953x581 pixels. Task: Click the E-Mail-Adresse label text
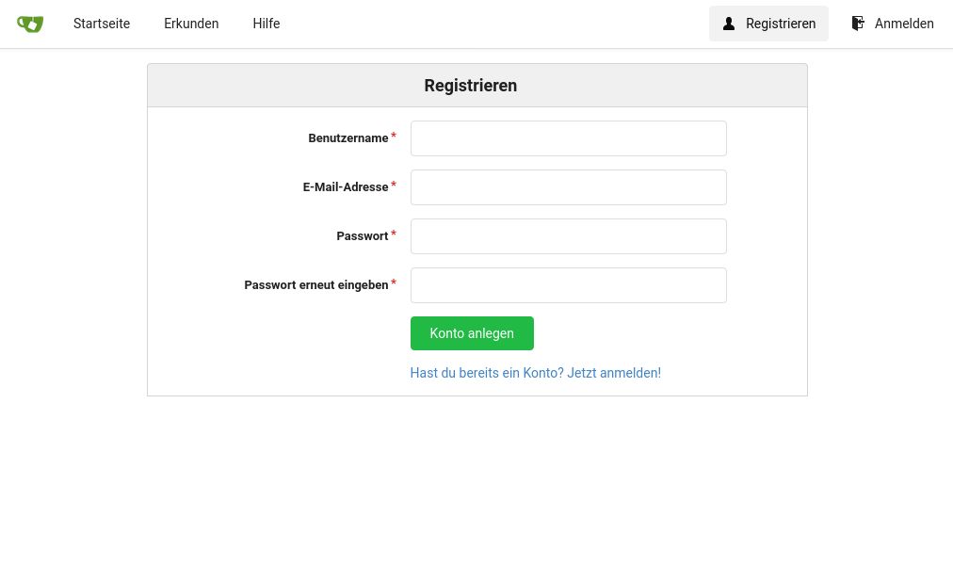click(345, 187)
